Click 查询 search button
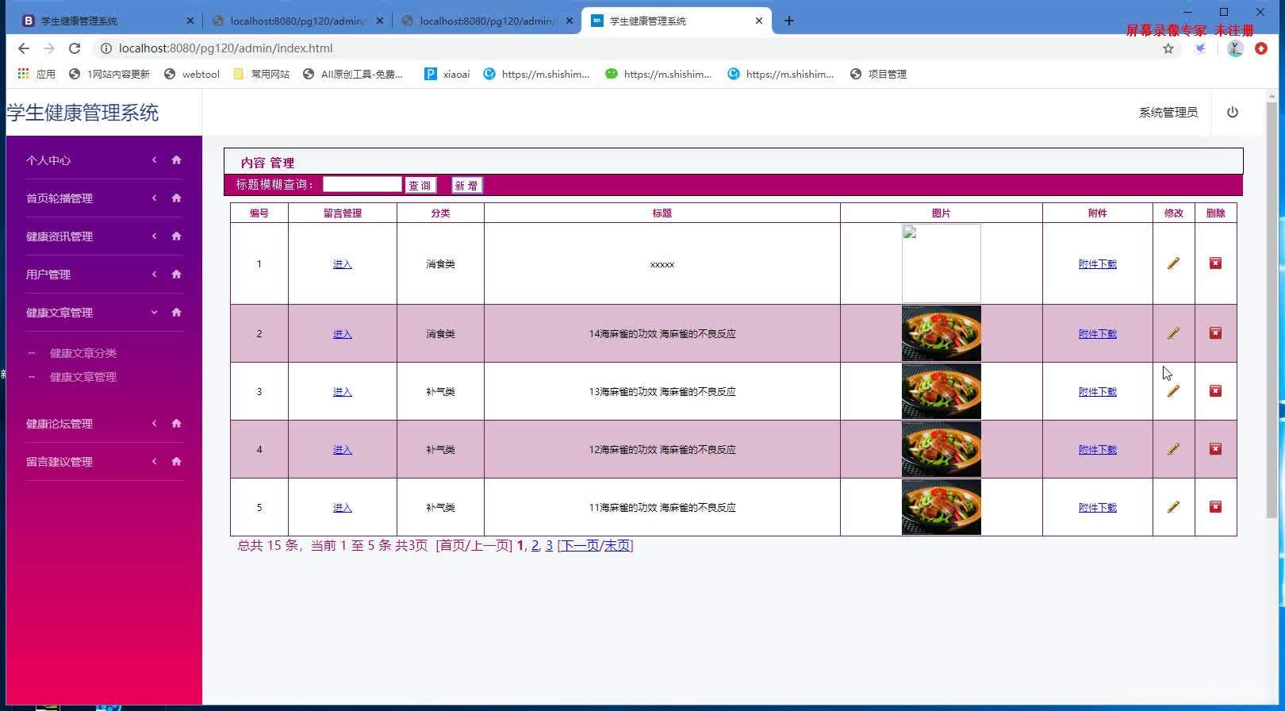 click(420, 186)
